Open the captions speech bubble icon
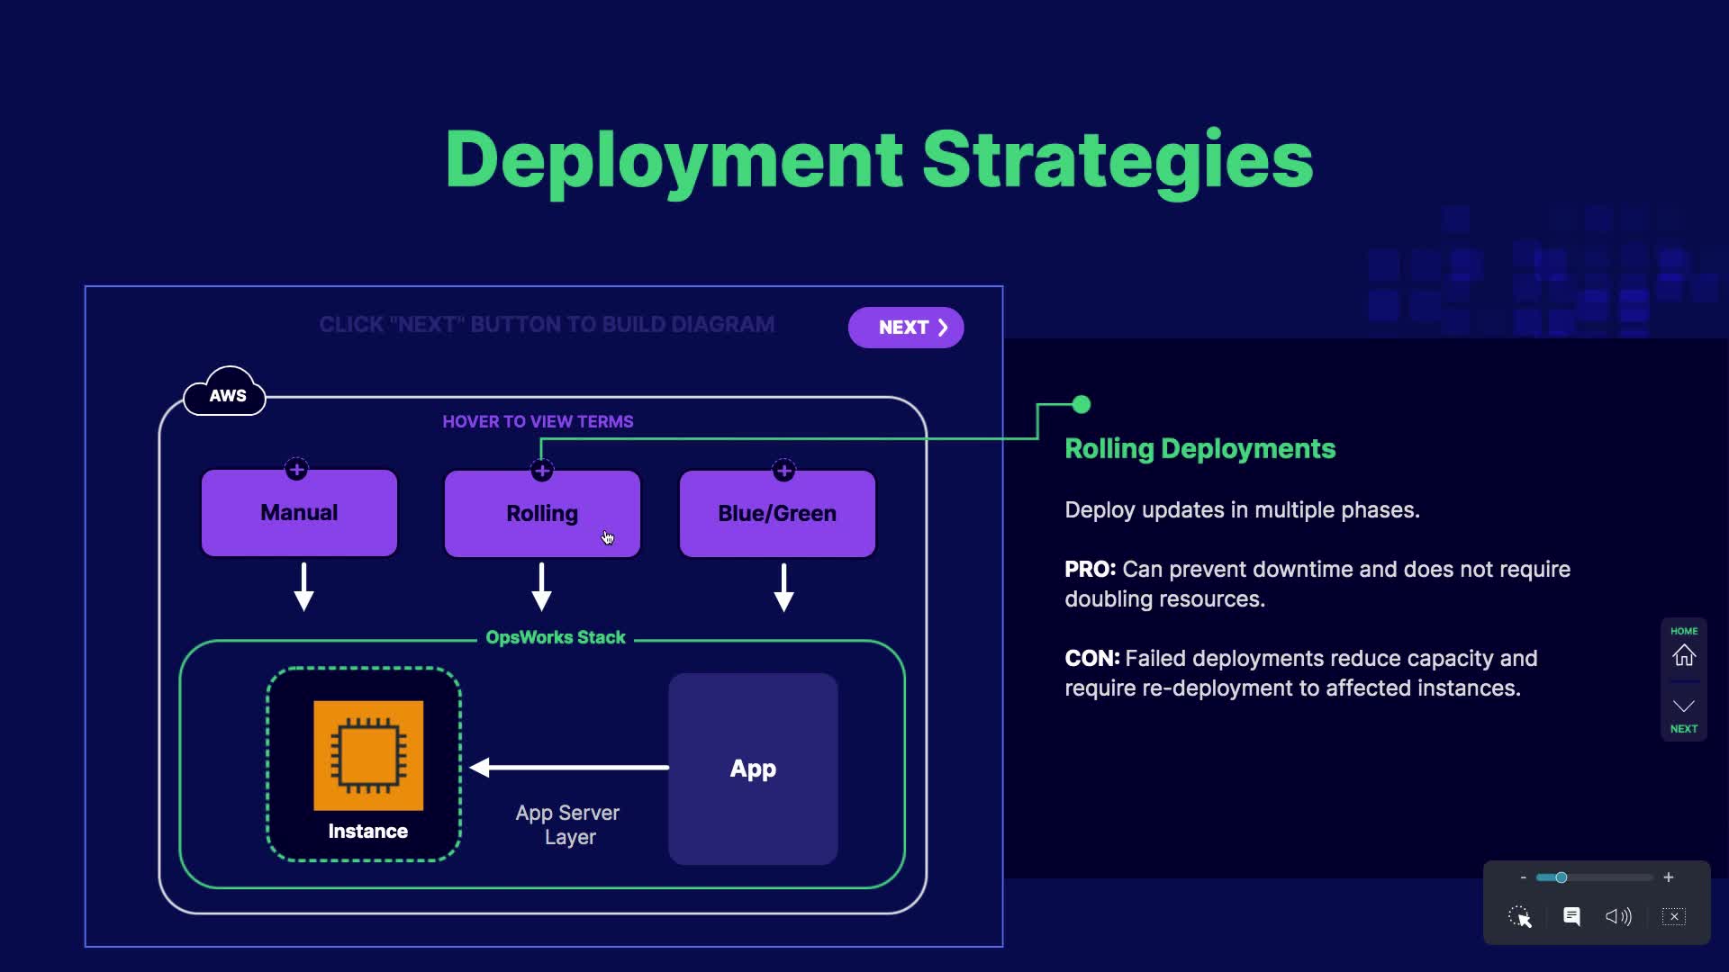1729x972 pixels. pos(1571,916)
